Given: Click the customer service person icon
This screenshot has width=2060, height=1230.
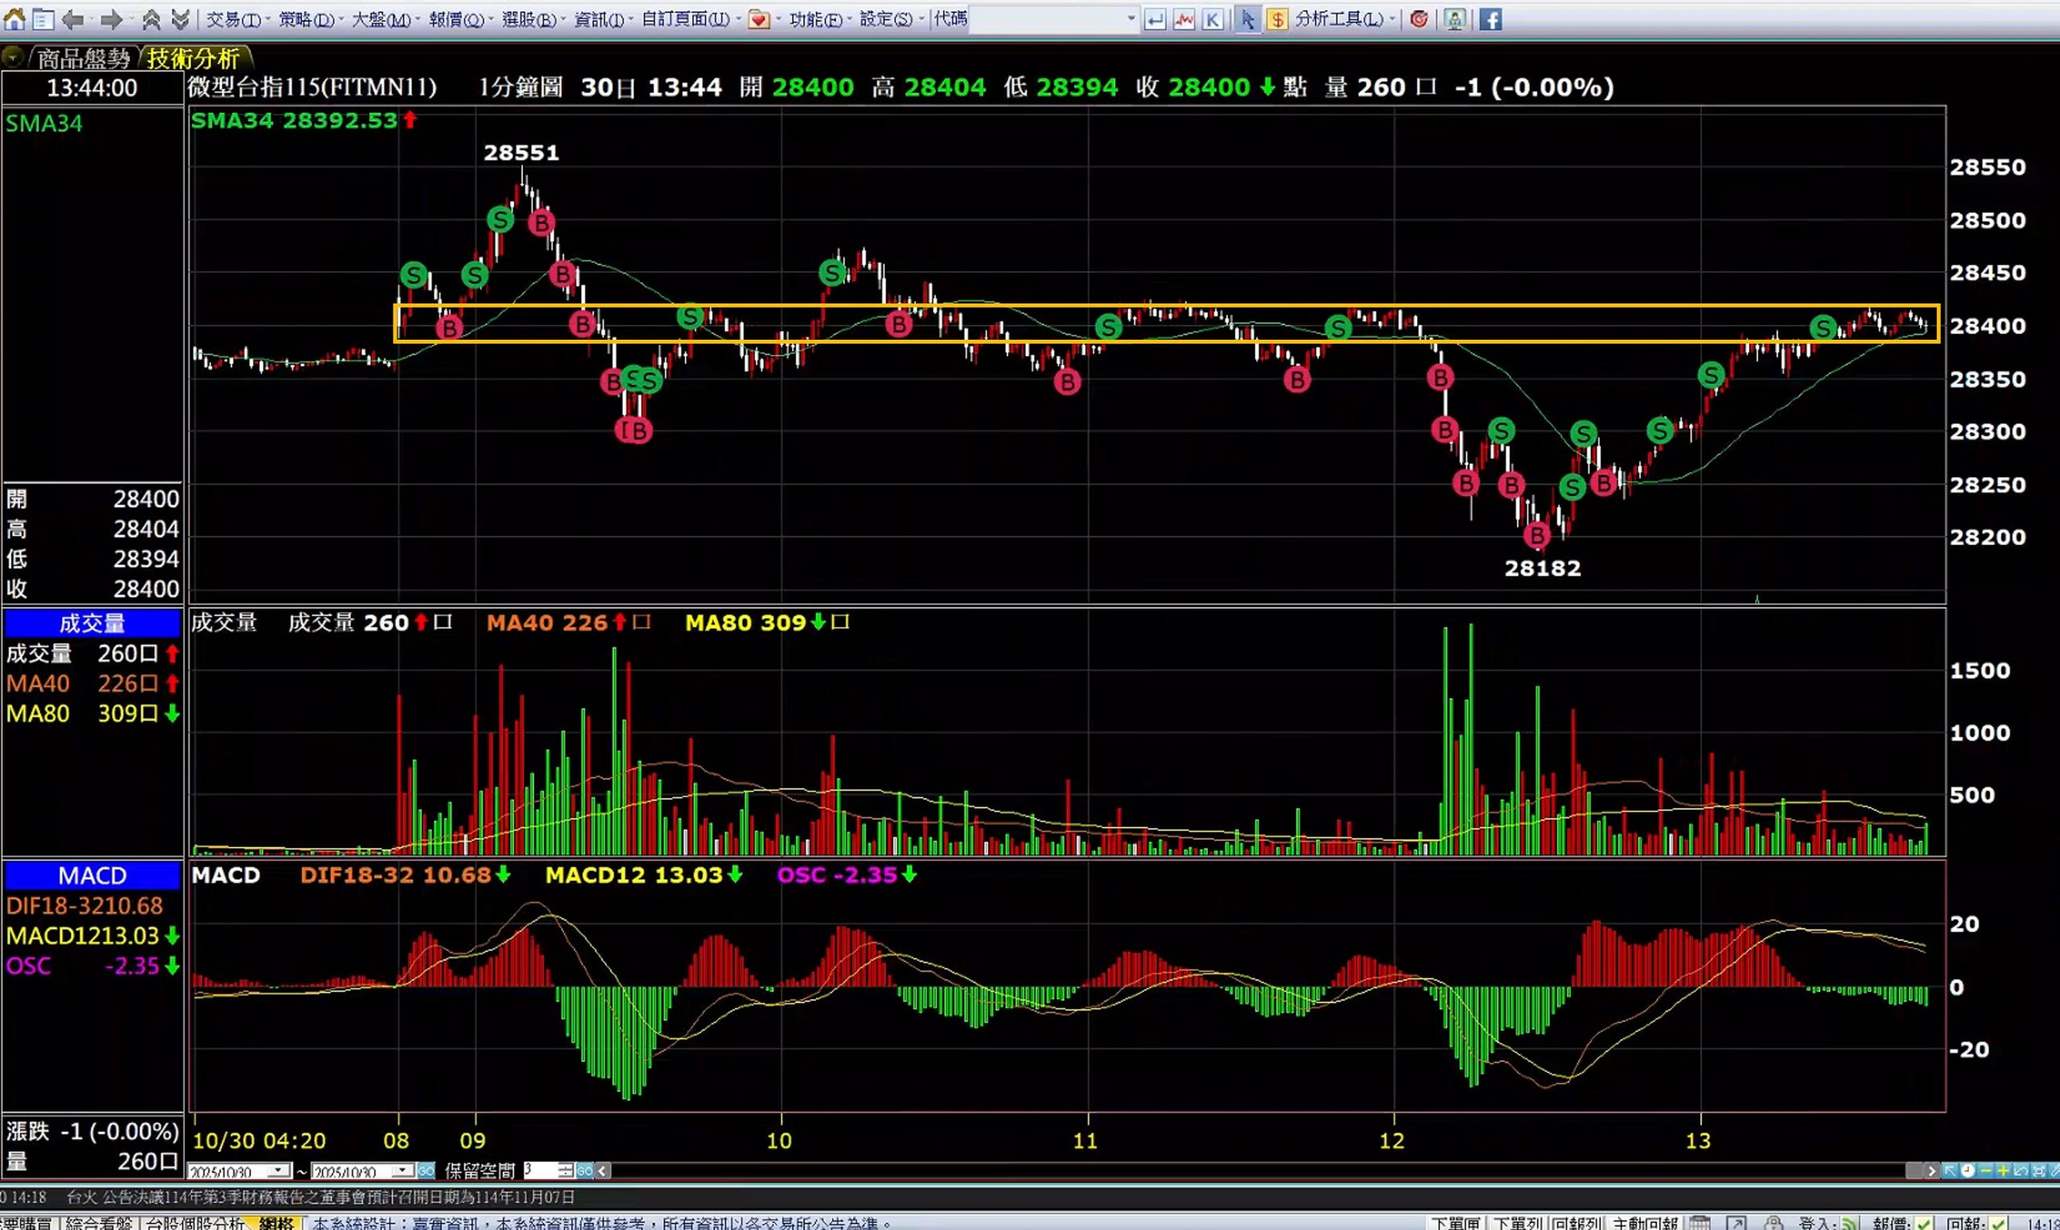Looking at the screenshot, I should point(1455,19).
